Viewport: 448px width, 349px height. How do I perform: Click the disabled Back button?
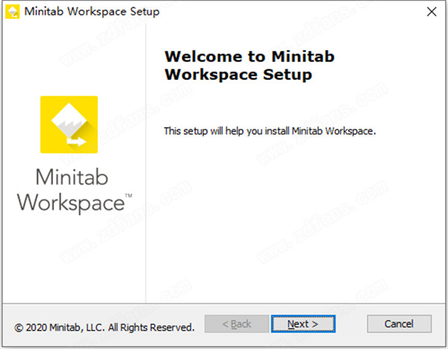tap(237, 324)
